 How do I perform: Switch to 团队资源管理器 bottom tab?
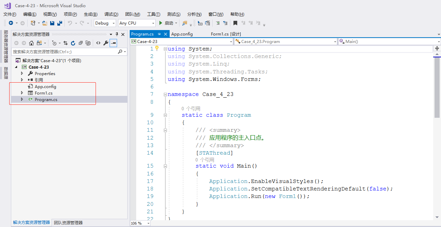tap(68, 223)
